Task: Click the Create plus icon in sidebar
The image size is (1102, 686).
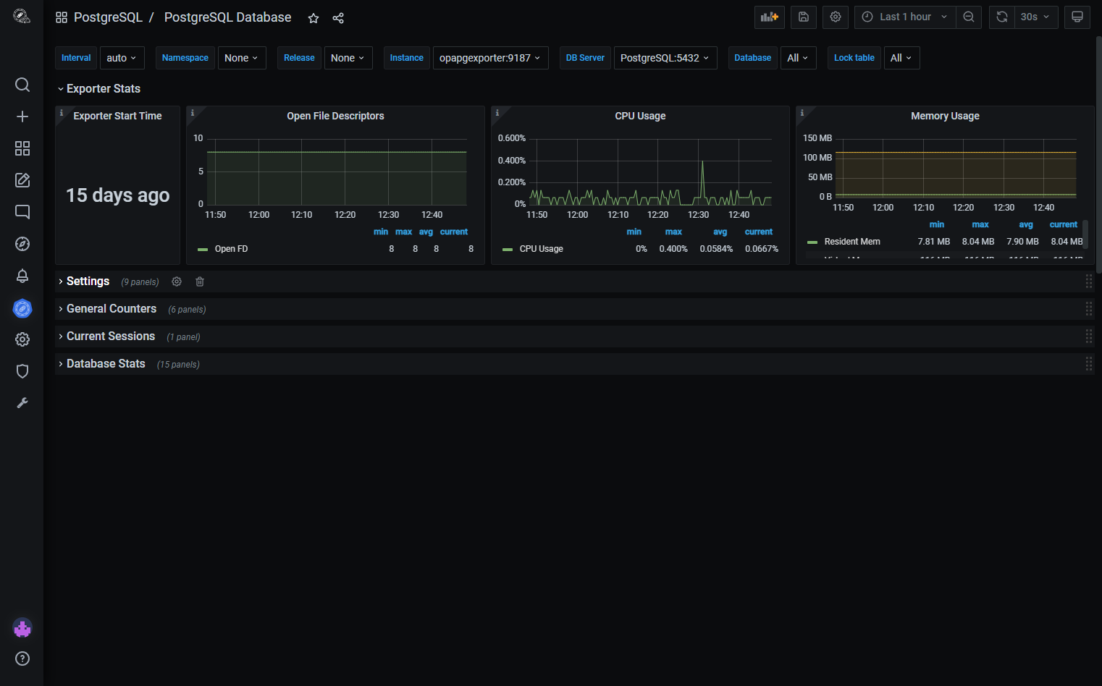Action: (22, 117)
